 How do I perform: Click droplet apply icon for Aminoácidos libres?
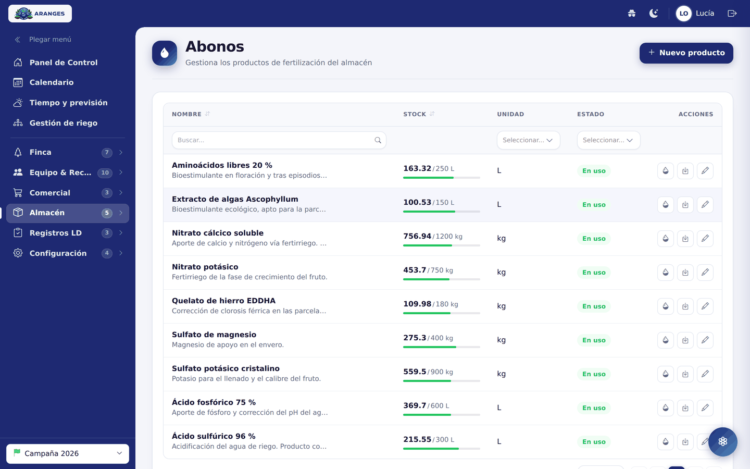coord(666,171)
